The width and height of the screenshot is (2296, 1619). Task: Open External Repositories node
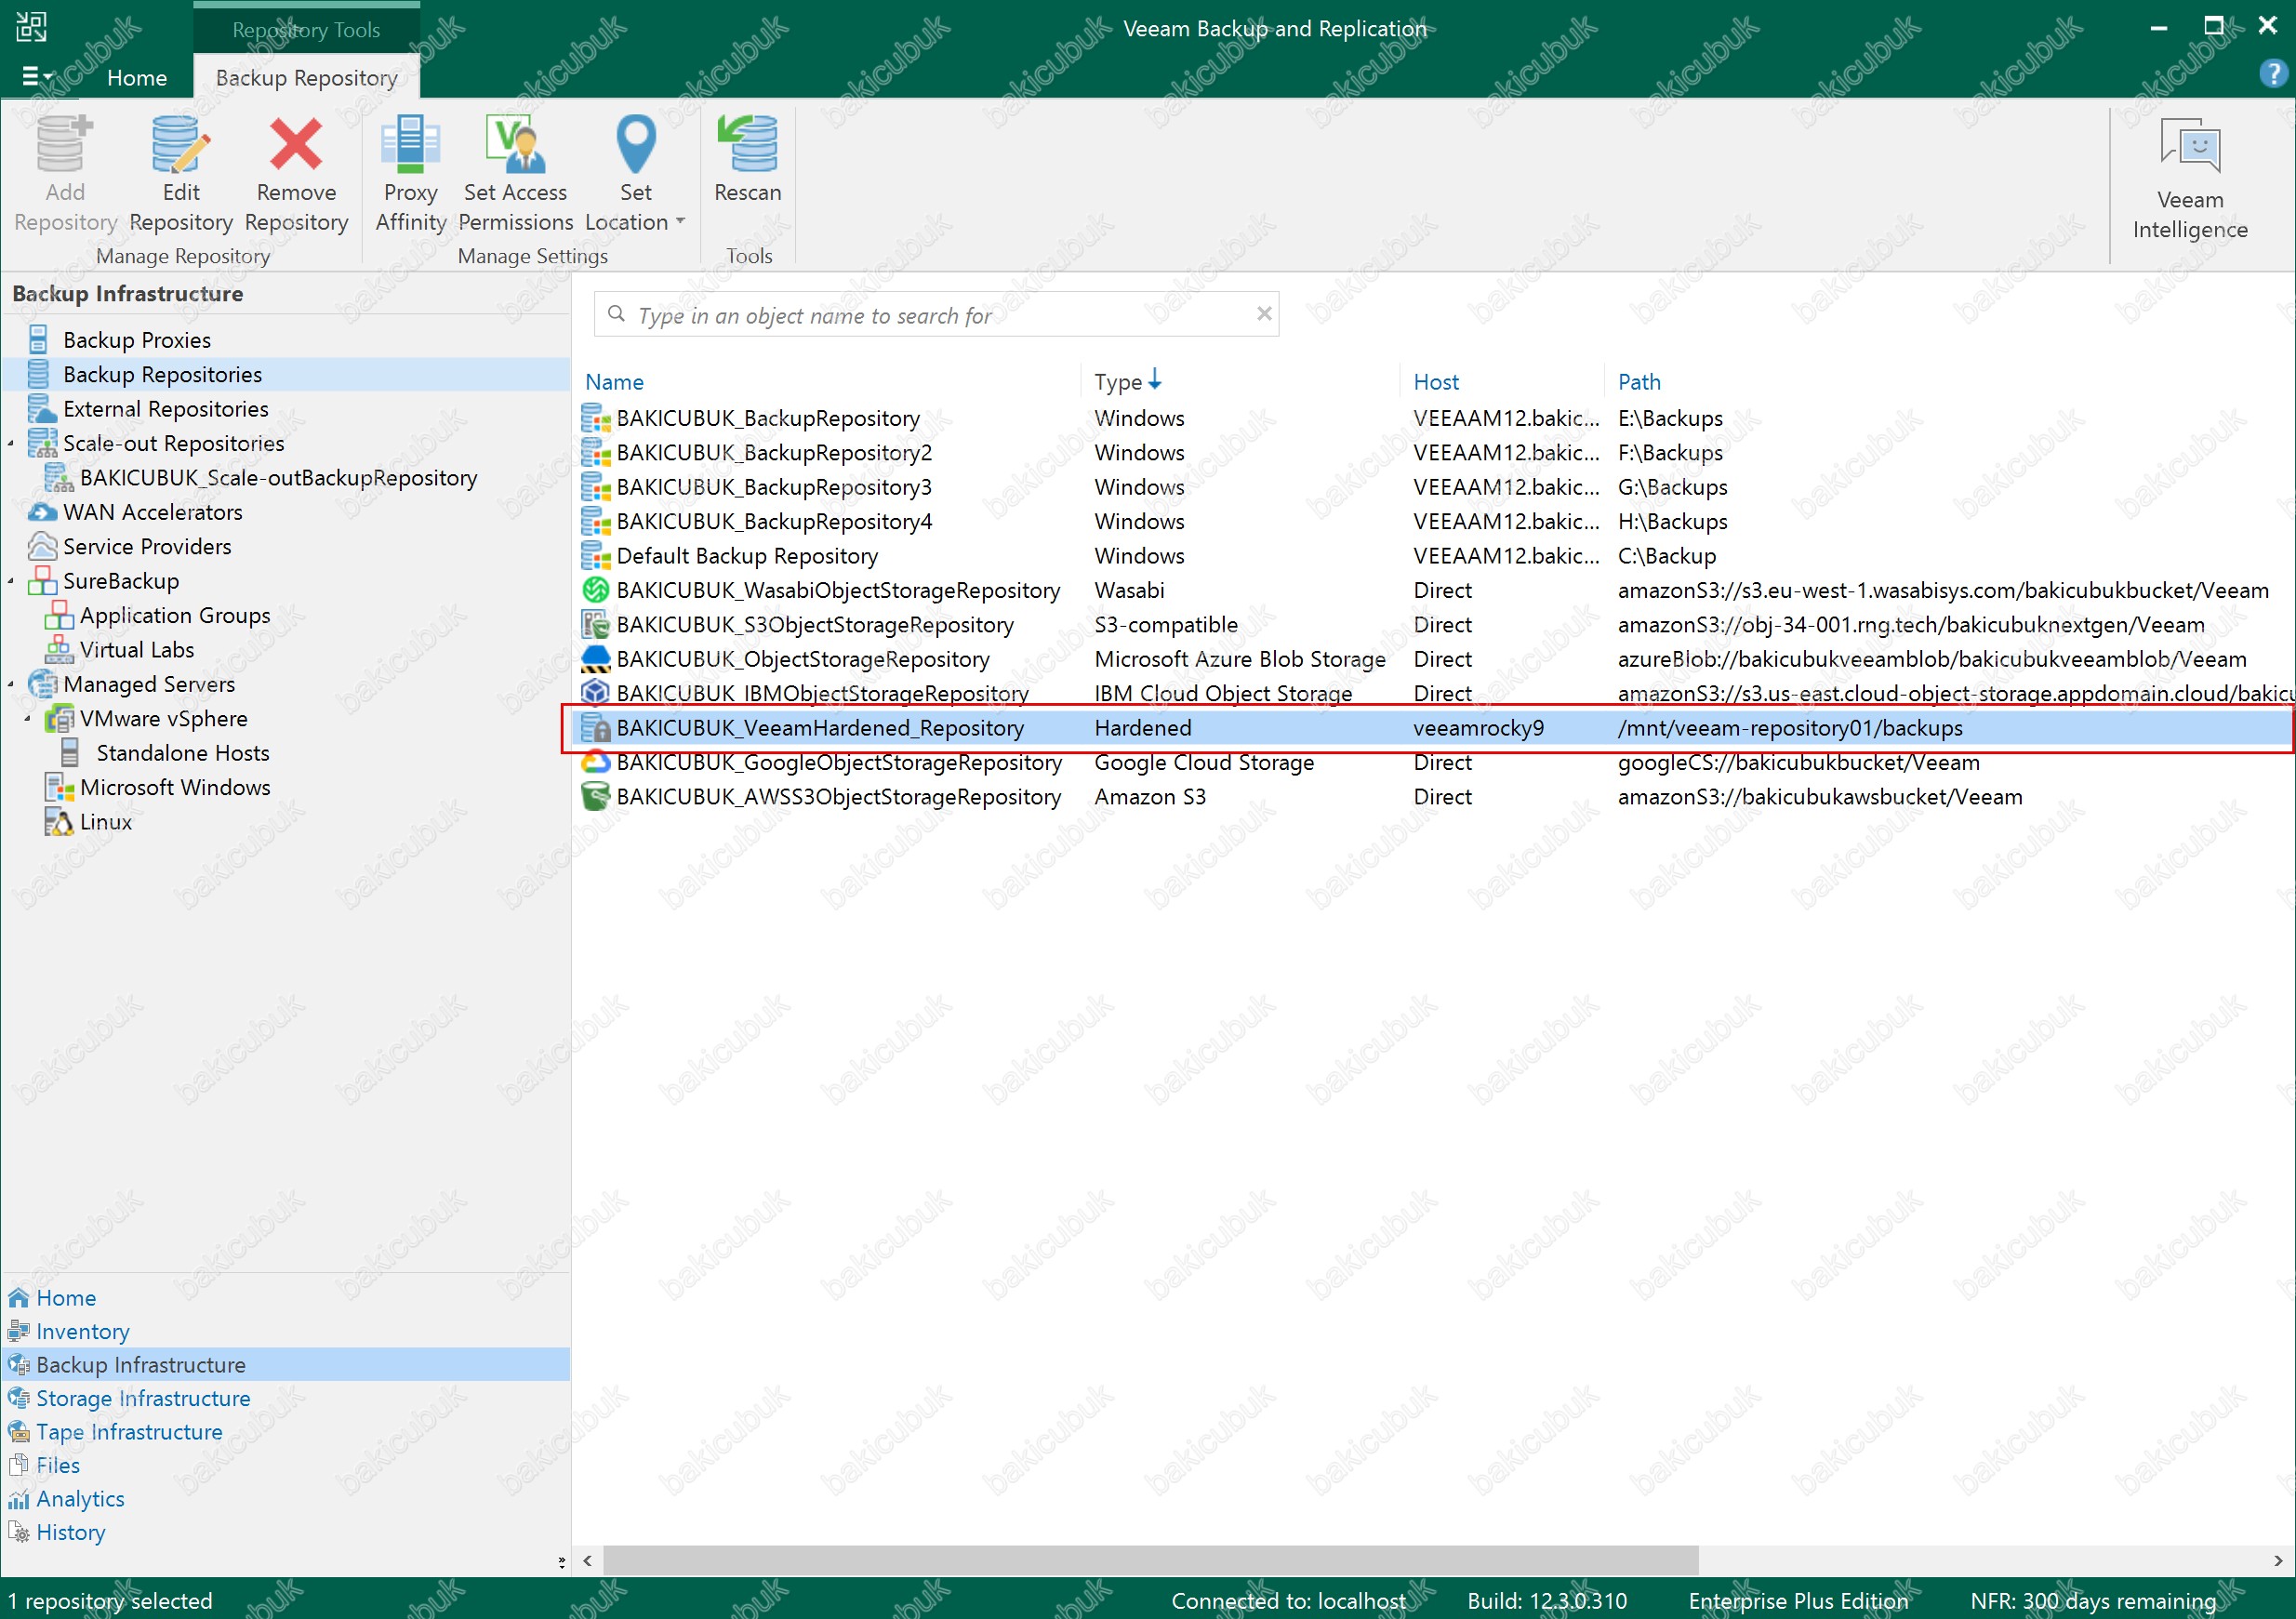point(165,409)
